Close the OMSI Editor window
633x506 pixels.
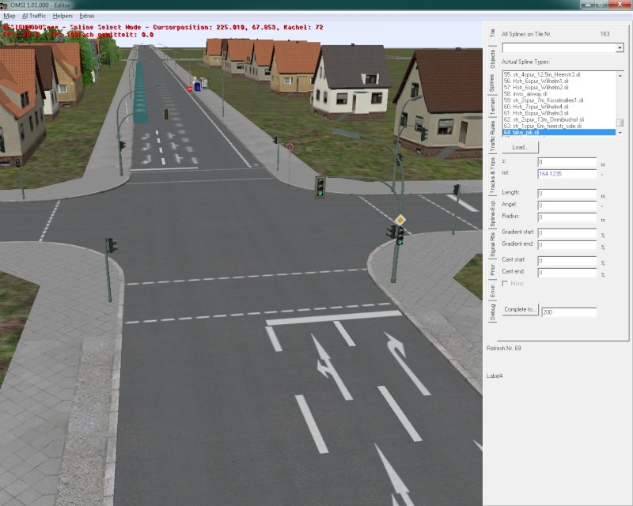[x=620, y=5]
